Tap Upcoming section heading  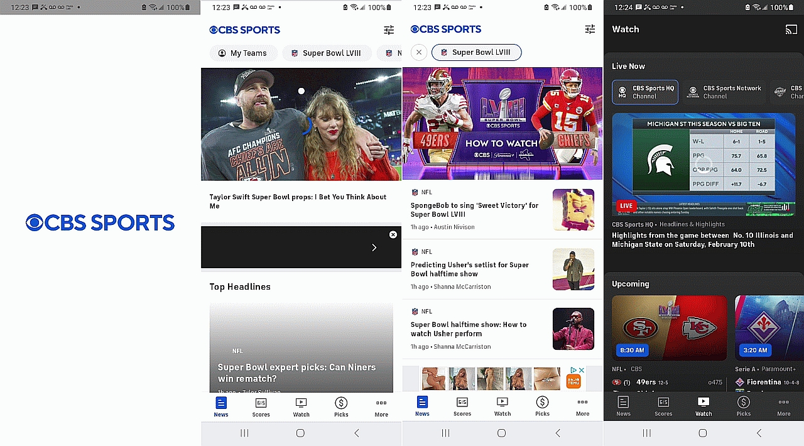pos(631,284)
